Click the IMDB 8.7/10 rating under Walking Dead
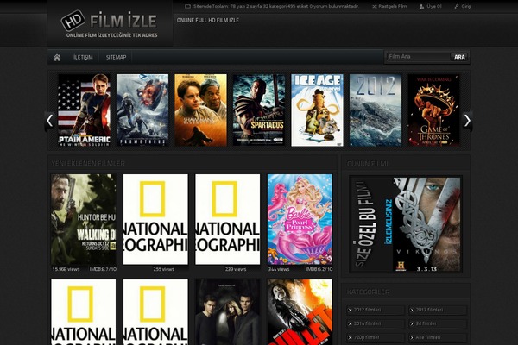The height and width of the screenshot is (345, 518). click(x=103, y=269)
